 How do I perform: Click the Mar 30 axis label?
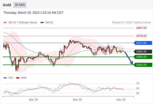click(121, 100)
